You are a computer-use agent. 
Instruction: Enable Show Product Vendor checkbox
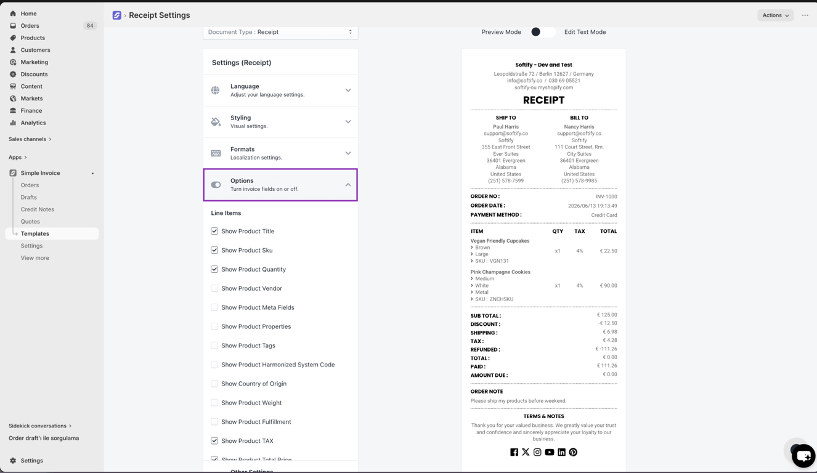(214, 288)
